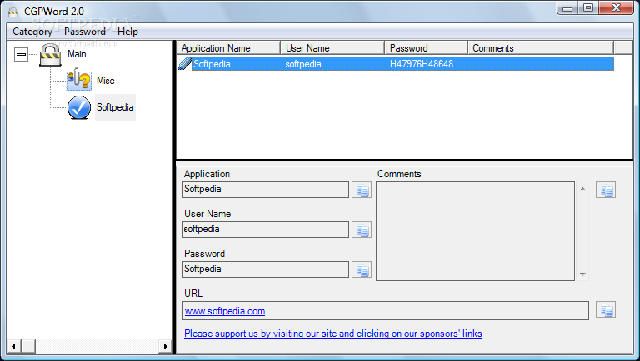Screen dimensions: 640x361
Task: Click the Password text field containing Softpedia
Action: tap(266, 270)
